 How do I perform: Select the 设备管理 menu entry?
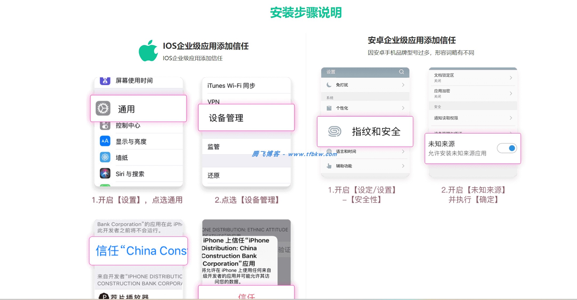pos(246,117)
